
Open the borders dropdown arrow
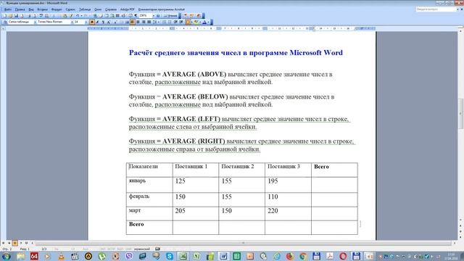coord(191,22)
